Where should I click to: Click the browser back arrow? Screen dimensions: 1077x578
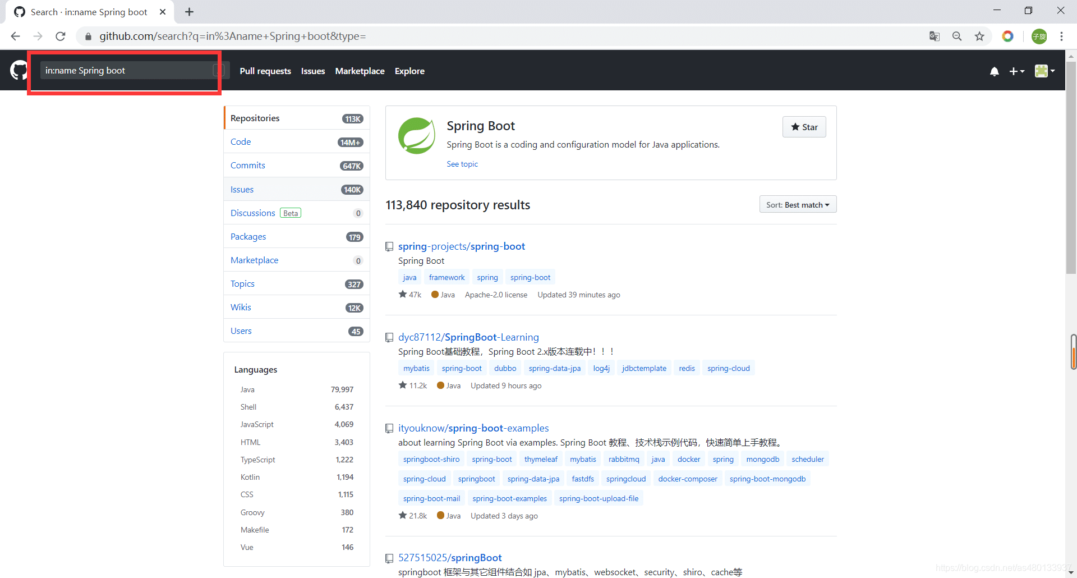coord(16,36)
